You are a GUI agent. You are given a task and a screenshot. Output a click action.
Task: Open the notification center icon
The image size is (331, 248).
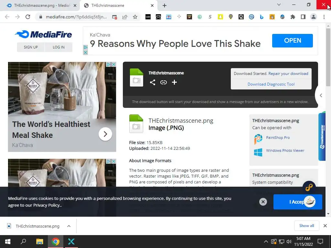(320, 242)
